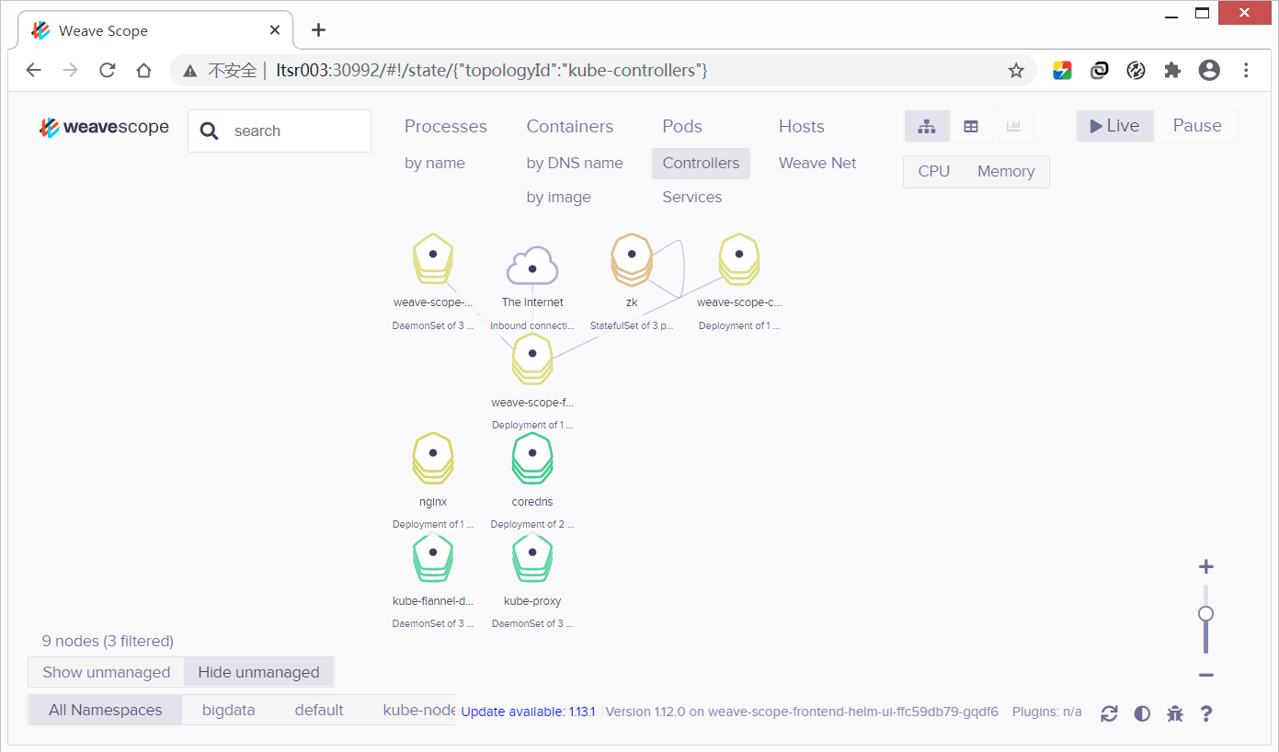Choose Hide unmanaged option
Screen dimensions: 1279x752
pos(259,672)
